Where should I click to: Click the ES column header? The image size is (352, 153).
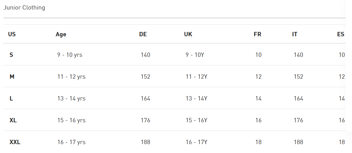click(341, 34)
